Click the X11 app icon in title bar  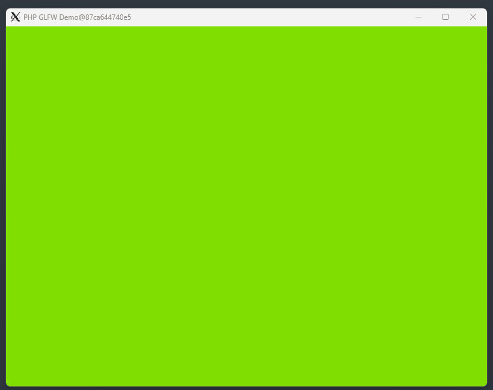pos(16,17)
